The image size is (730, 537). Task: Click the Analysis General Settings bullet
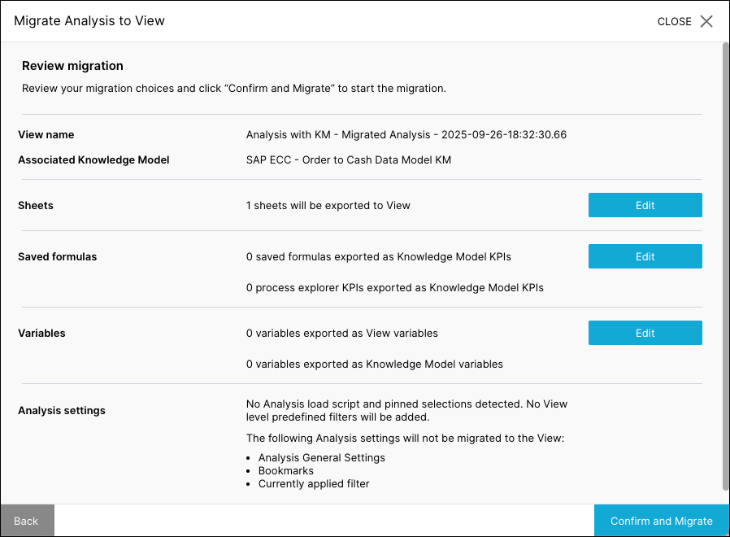321,457
